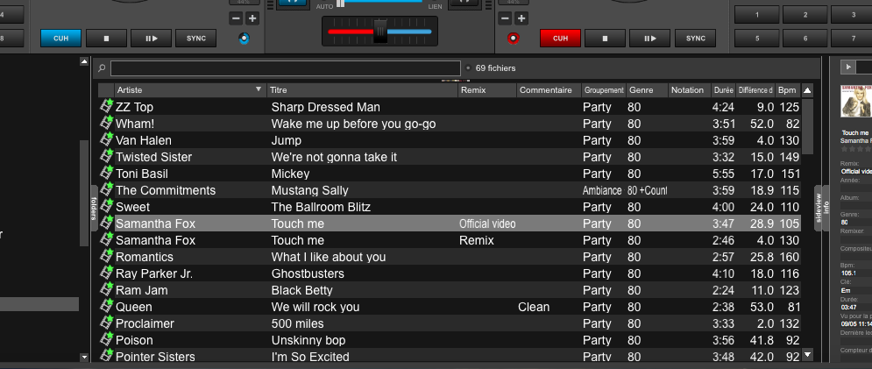
Task: Click the file icon of the Wham! row
Action: point(106,123)
